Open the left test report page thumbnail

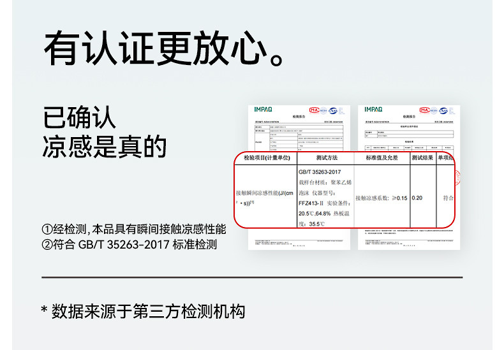point(299,177)
